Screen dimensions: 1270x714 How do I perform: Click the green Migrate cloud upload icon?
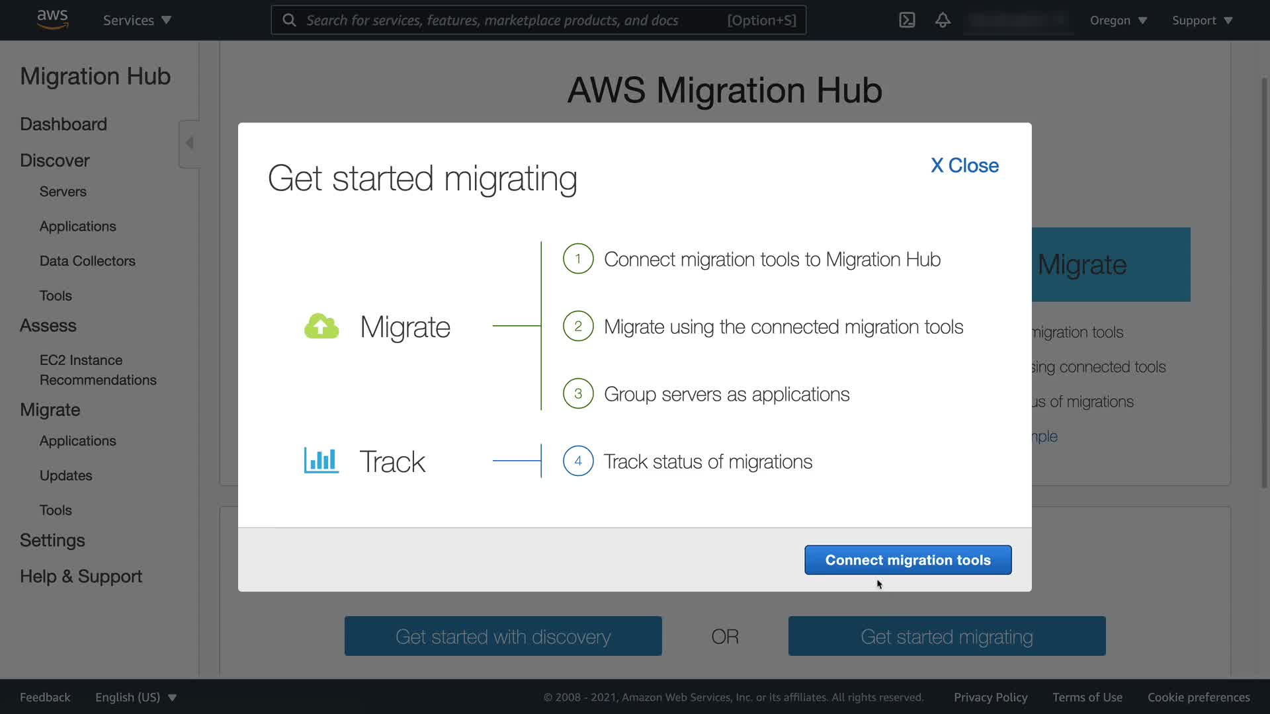[321, 327]
